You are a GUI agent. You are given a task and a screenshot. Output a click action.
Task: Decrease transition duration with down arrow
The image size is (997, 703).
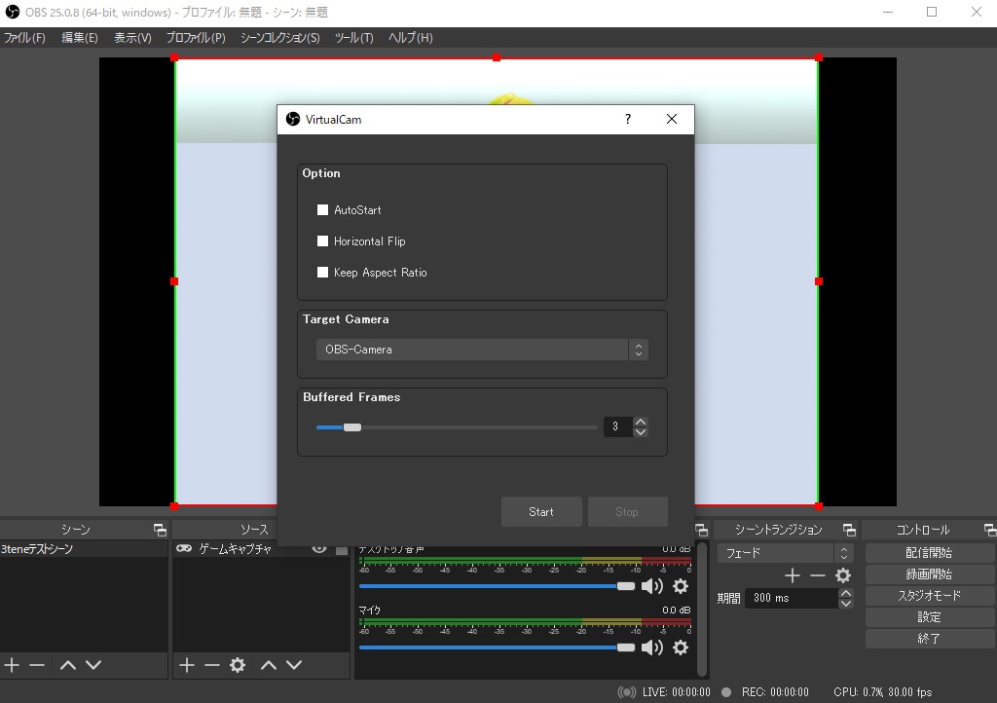846,604
